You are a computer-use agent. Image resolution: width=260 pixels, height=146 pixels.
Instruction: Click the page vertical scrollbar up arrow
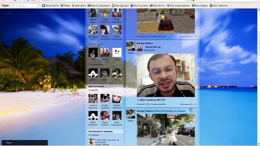point(258,10)
